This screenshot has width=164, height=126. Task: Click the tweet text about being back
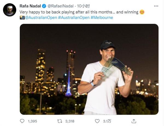(79, 12)
